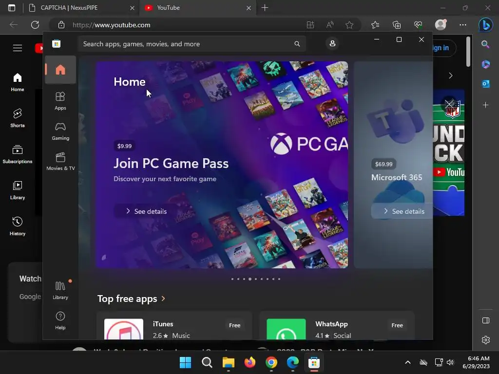Expand Top free apps list
The height and width of the screenshot is (374, 499).
(131, 299)
